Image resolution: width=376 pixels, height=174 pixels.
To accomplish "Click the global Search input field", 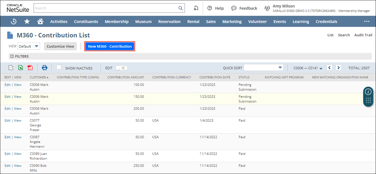I will pyautogui.click(x=106, y=8).
